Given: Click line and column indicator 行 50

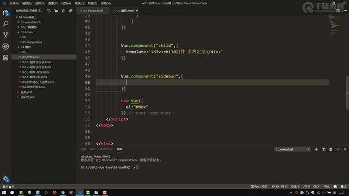Looking at the screenshot, I should (x=280, y=186).
